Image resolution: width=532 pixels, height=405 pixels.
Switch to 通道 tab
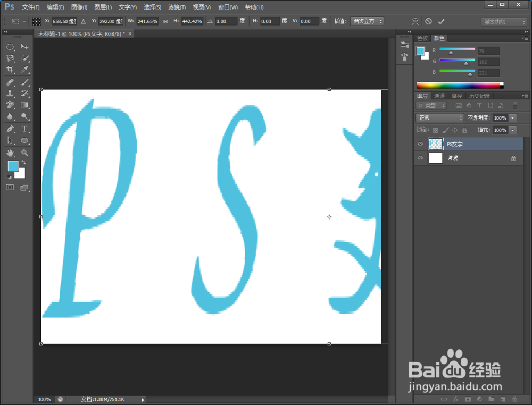pos(439,96)
